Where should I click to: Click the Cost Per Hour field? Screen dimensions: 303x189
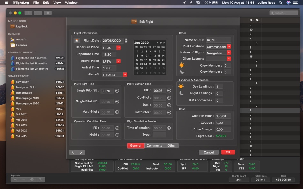tap(223, 116)
